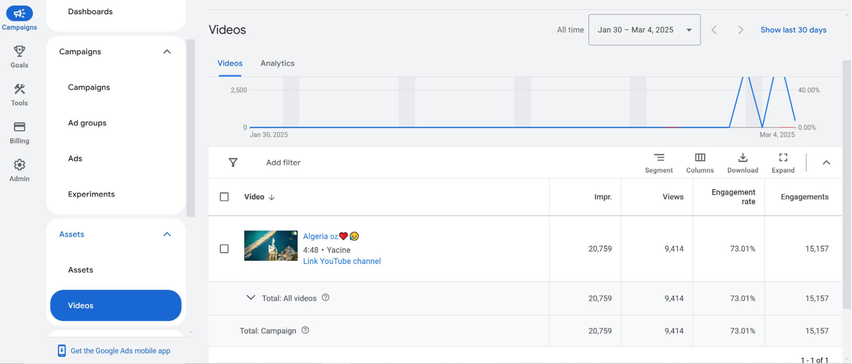The width and height of the screenshot is (852, 364).
Task: Click the filter funnel icon
Action: 233,162
